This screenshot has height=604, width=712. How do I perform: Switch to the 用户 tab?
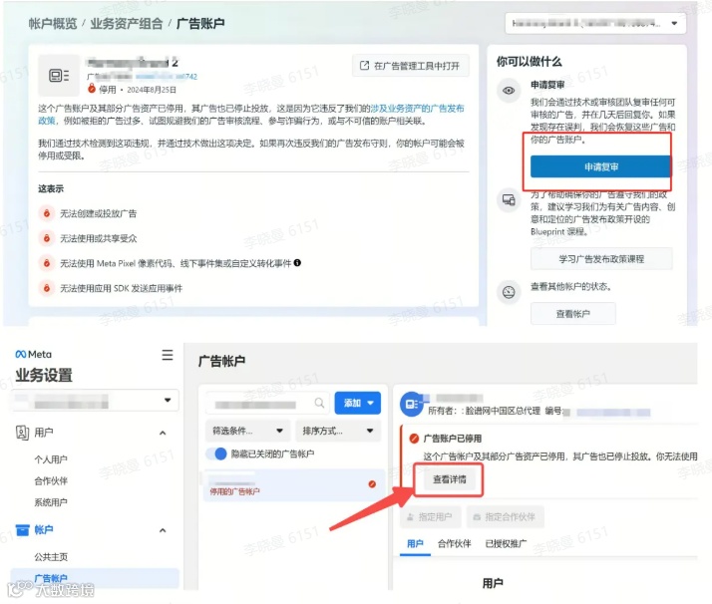pyautogui.click(x=415, y=543)
